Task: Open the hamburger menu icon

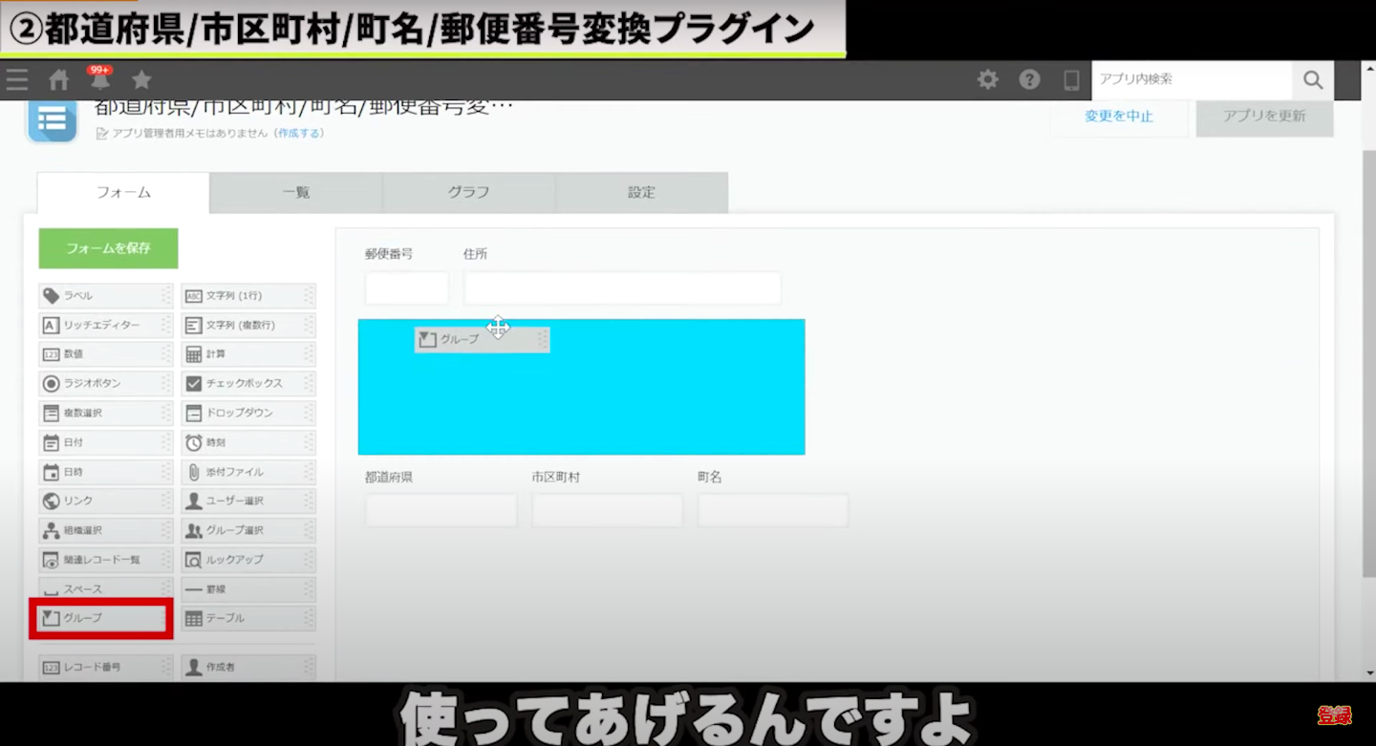Action: (x=17, y=80)
